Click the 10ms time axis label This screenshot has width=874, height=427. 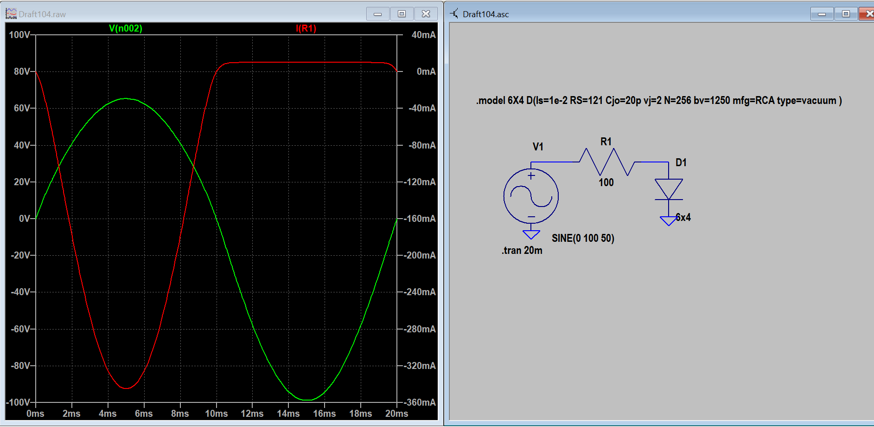tap(217, 414)
